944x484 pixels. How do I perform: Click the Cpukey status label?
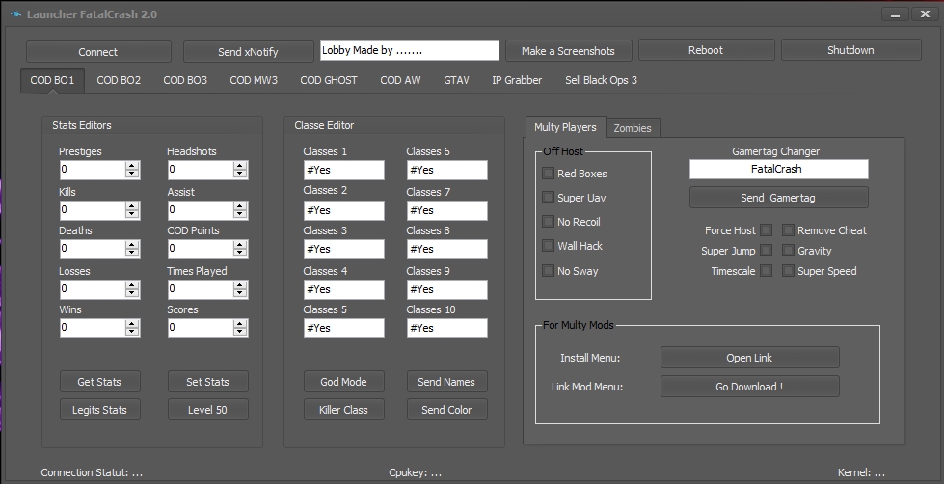416,473
